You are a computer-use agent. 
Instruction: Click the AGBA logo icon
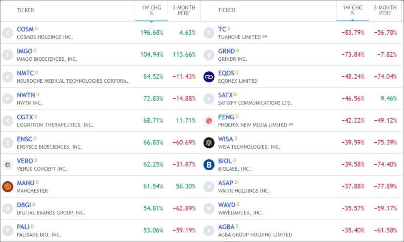click(x=209, y=231)
